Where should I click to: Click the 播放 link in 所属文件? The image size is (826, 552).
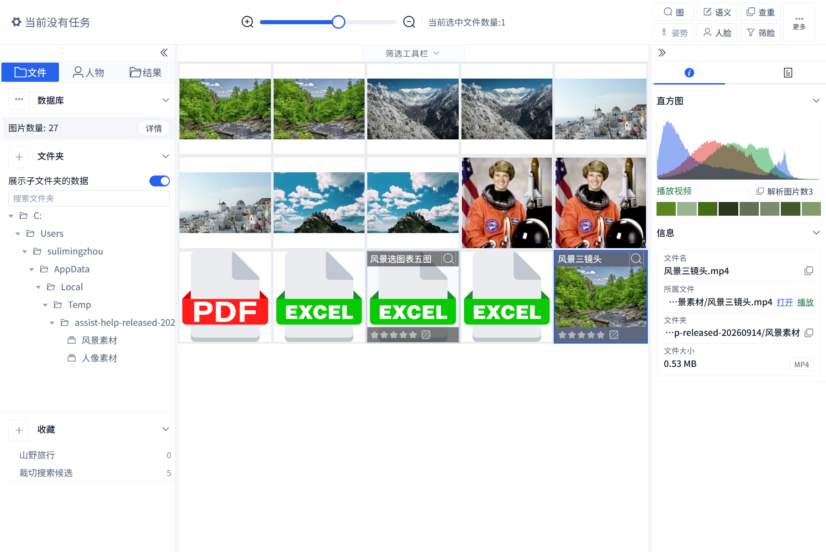(x=805, y=302)
